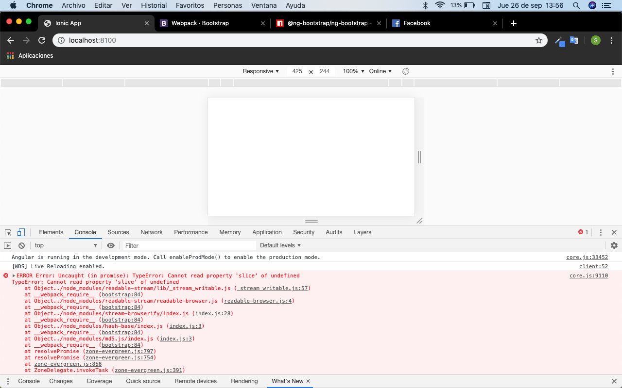
Task: Open Wi-Fi status menu
Action: coord(440,5)
